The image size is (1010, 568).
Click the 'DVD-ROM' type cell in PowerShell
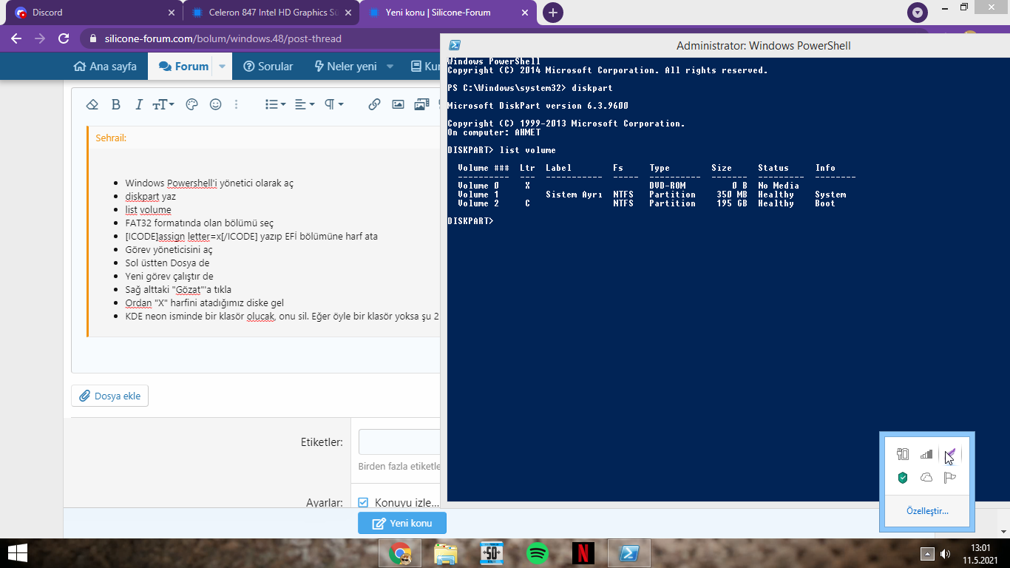point(668,186)
